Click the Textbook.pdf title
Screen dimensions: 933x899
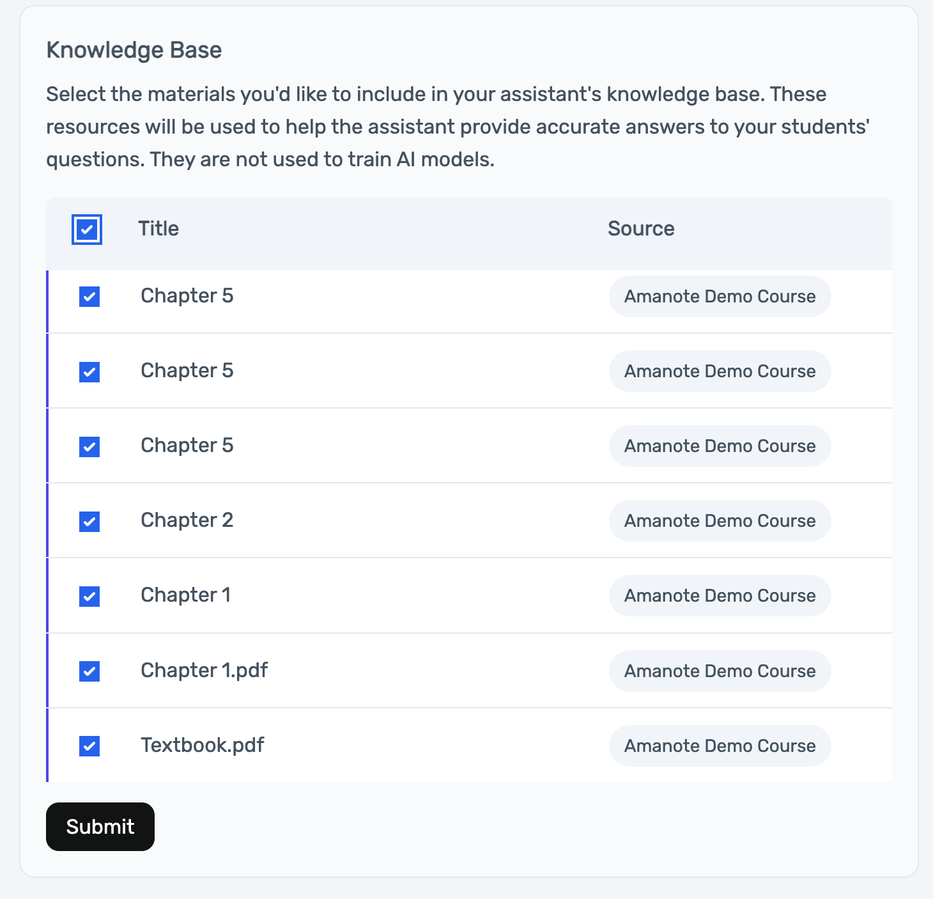click(202, 745)
